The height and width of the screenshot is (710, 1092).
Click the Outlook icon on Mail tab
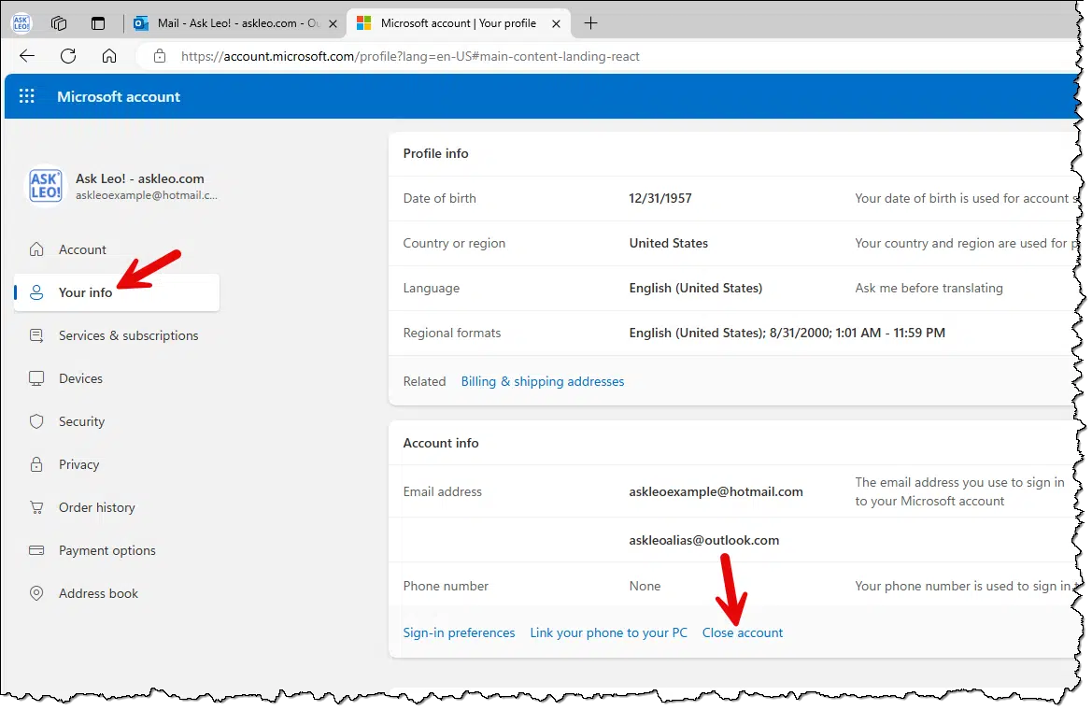tap(141, 23)
